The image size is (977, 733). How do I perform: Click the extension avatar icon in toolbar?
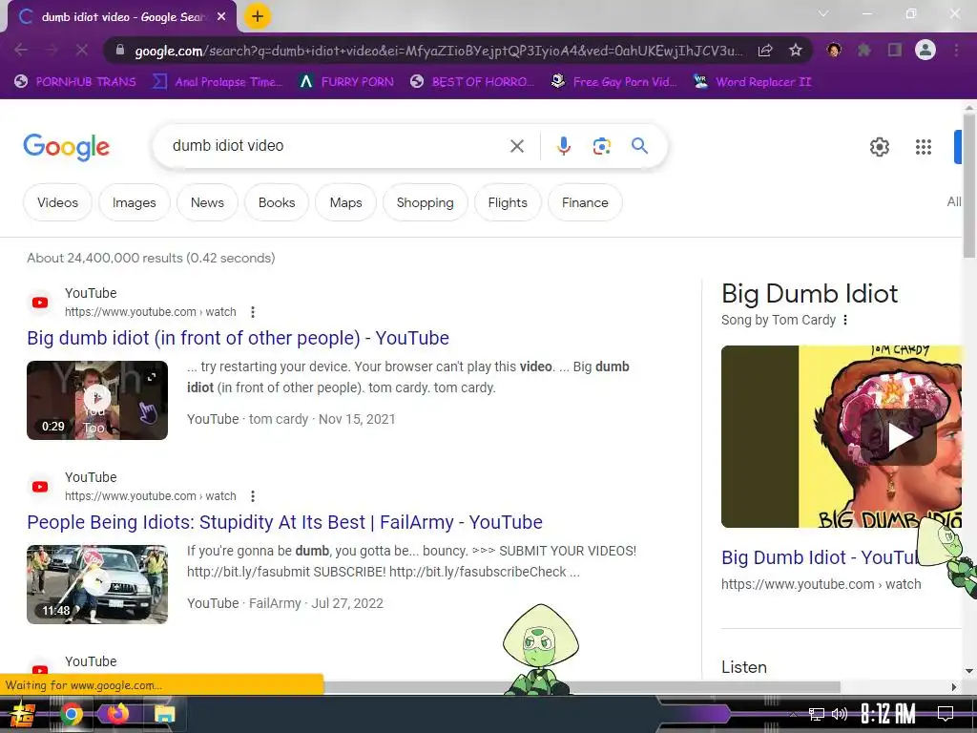click(834, 50)
